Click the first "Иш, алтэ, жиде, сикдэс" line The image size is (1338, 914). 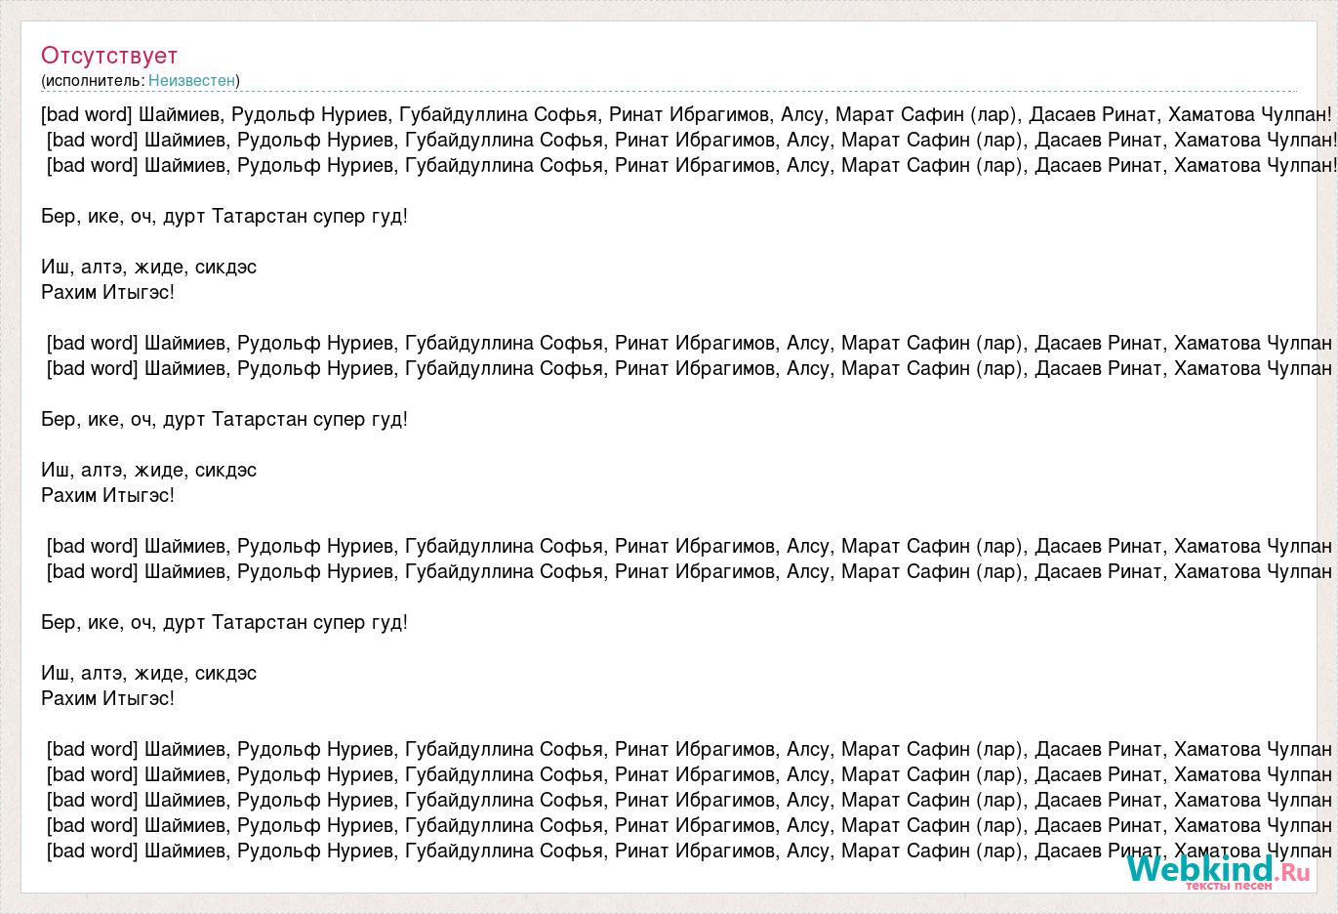click(149, 267)
